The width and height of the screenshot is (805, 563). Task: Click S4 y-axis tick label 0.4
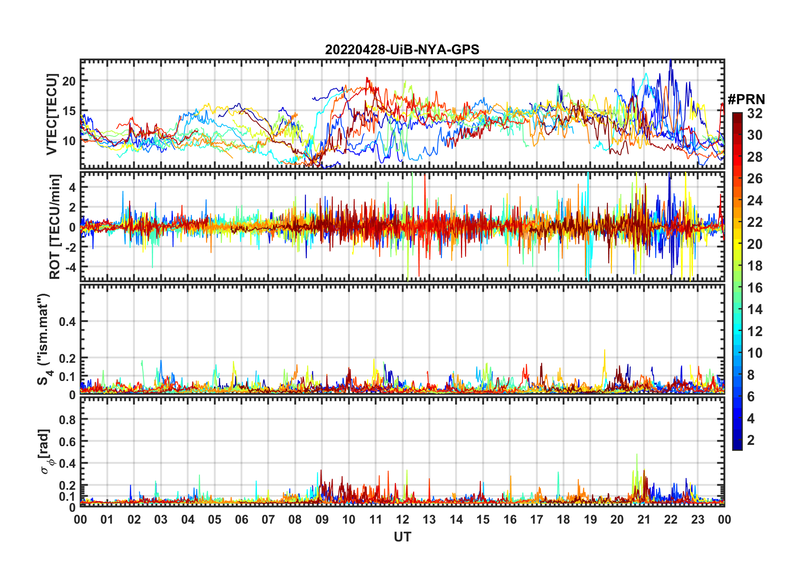[68, 322]
